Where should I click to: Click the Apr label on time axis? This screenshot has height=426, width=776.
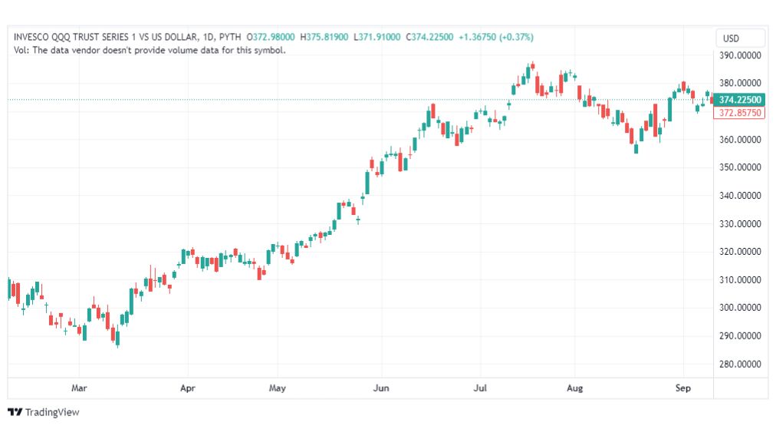point(188,388)
